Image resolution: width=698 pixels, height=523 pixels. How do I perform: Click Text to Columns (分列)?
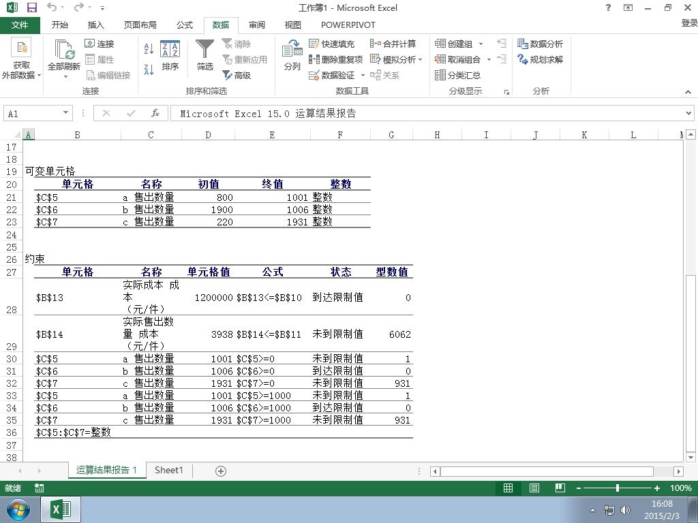292,55
